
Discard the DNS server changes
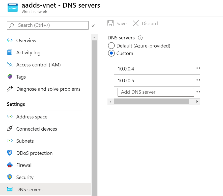[145, 23]
